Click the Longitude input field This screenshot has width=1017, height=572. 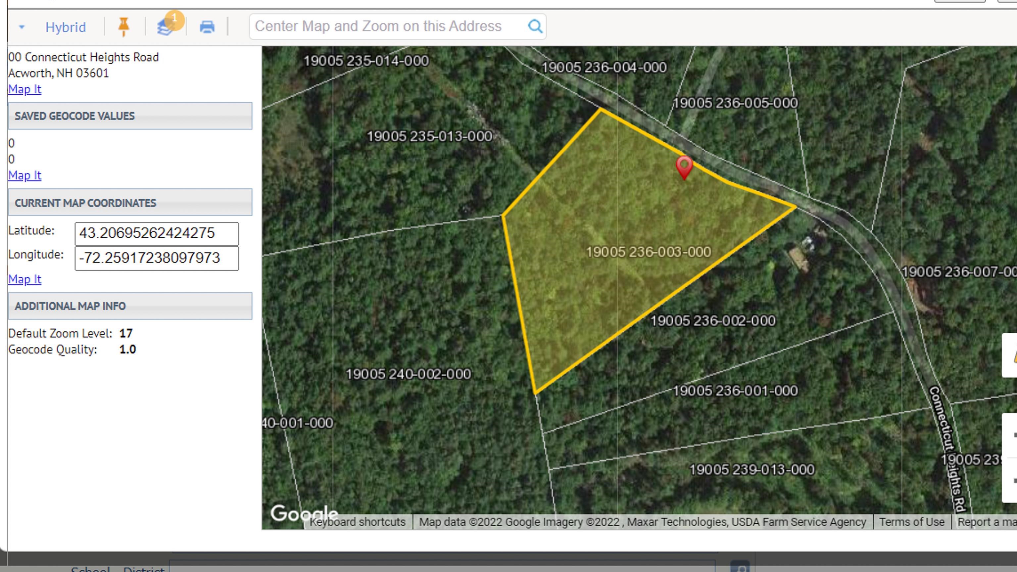[157, 258]
